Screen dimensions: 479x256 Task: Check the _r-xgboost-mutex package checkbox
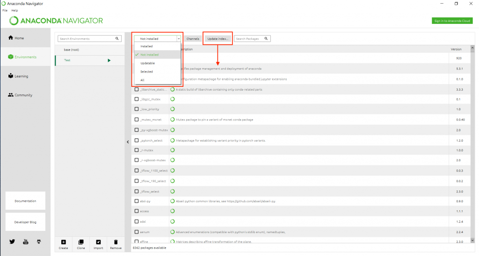137,160
